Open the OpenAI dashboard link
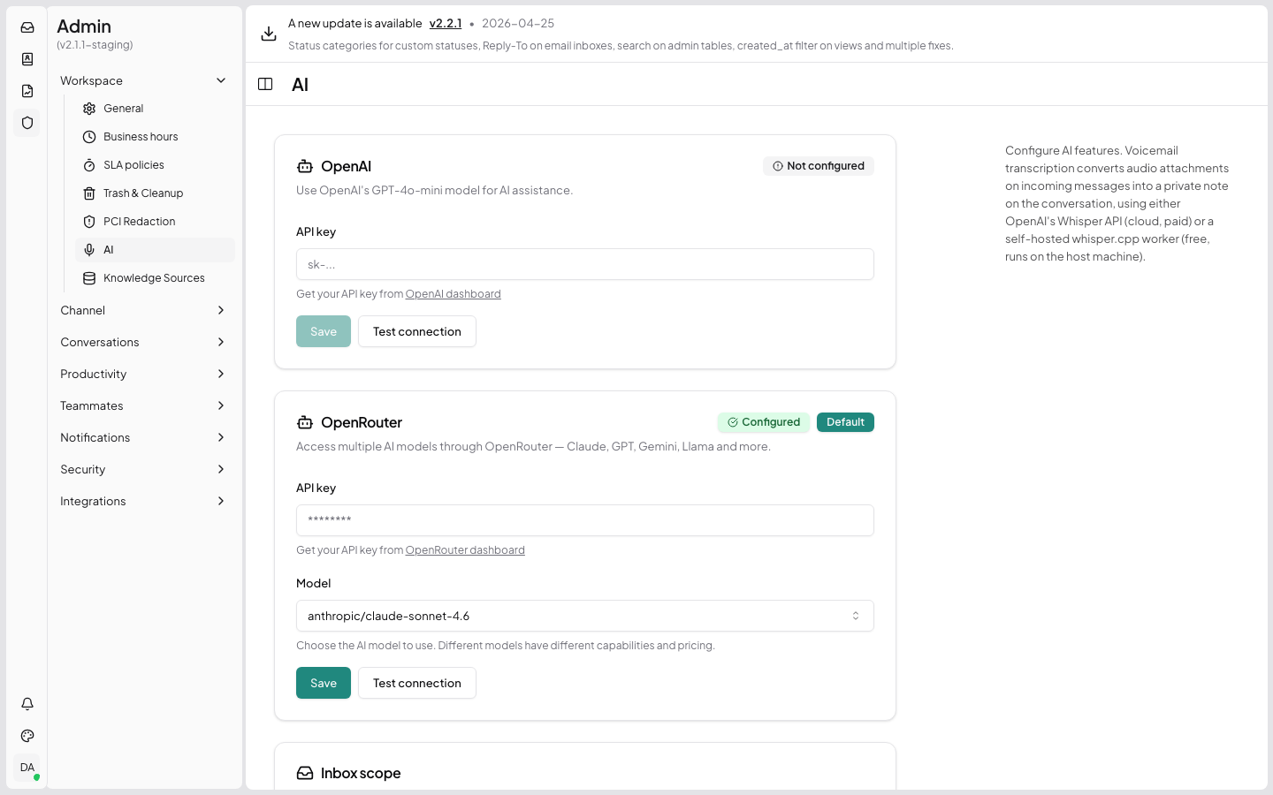This screenshot has width=1273, height=795. [x=454, y=294]
